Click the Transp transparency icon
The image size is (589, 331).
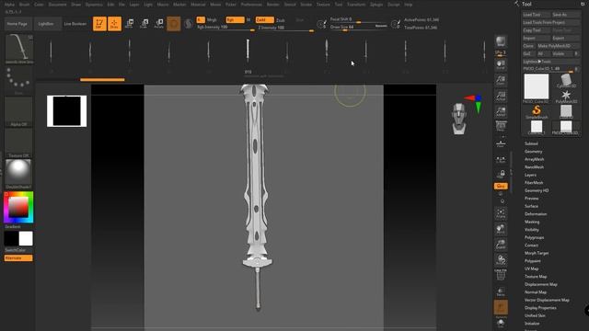click(501, 291)
